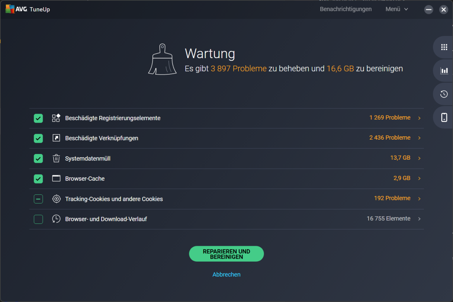This screenshot has height=302, width=453.
Task: Expand Beschädigte Verknüpfungen details chevron
Action: coord(419,138)
